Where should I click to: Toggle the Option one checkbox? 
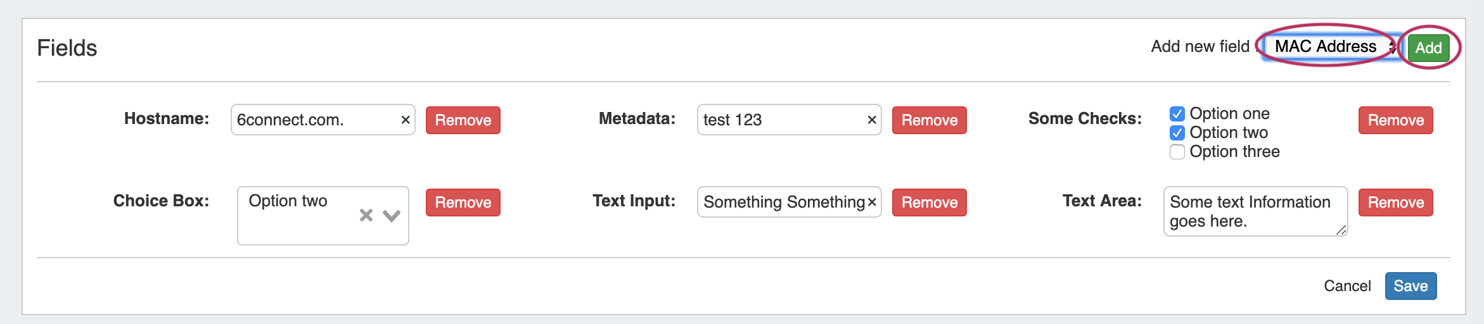(1177, 114)
